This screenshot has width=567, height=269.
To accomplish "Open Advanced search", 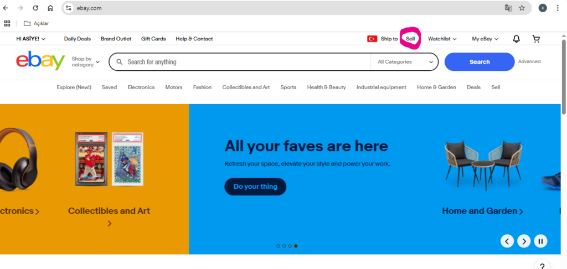I will pyautogui.click(x=529, y=62).
